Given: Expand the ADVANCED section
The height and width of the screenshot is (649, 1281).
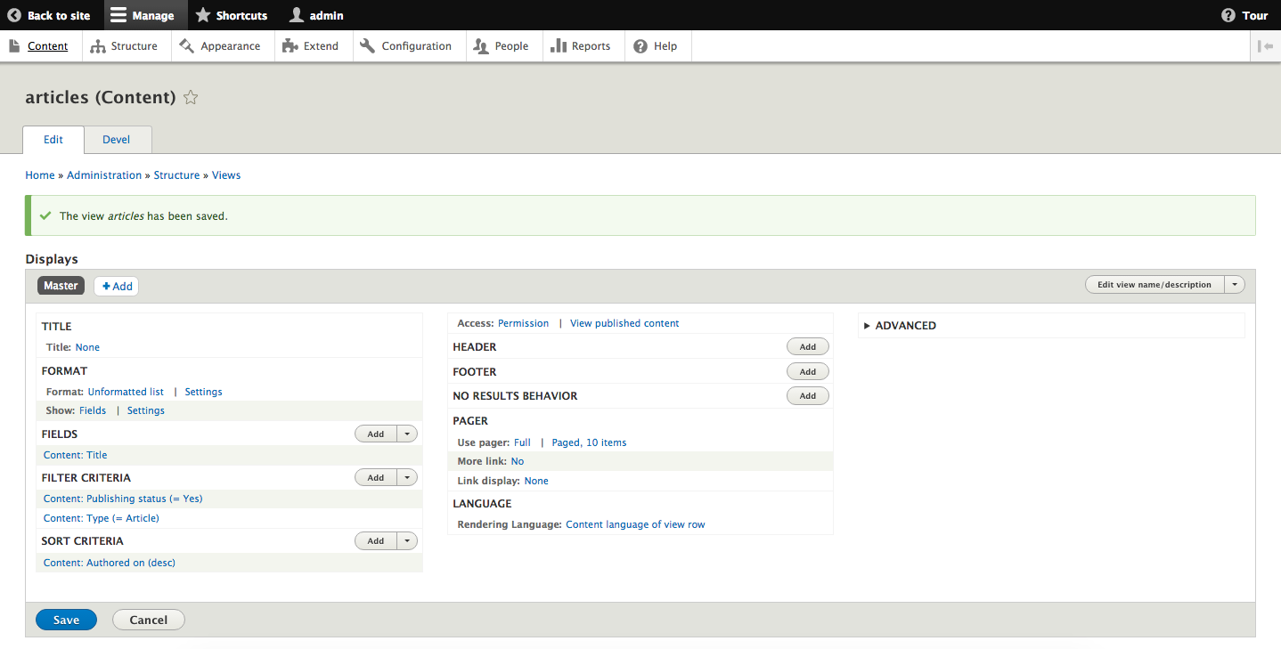Looking at the screenshot, I should [900, 326].
